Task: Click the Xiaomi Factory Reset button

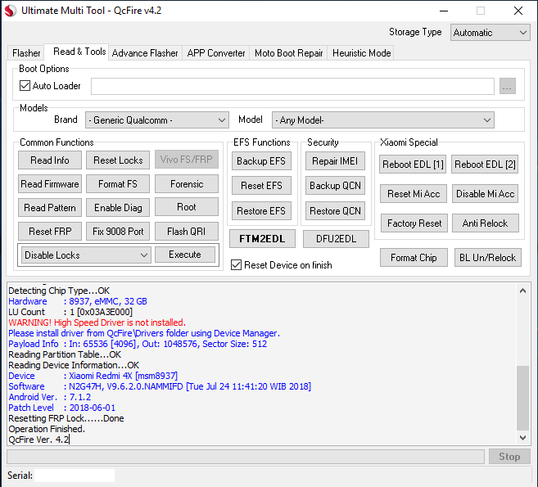Action: [x=414, y=223]
